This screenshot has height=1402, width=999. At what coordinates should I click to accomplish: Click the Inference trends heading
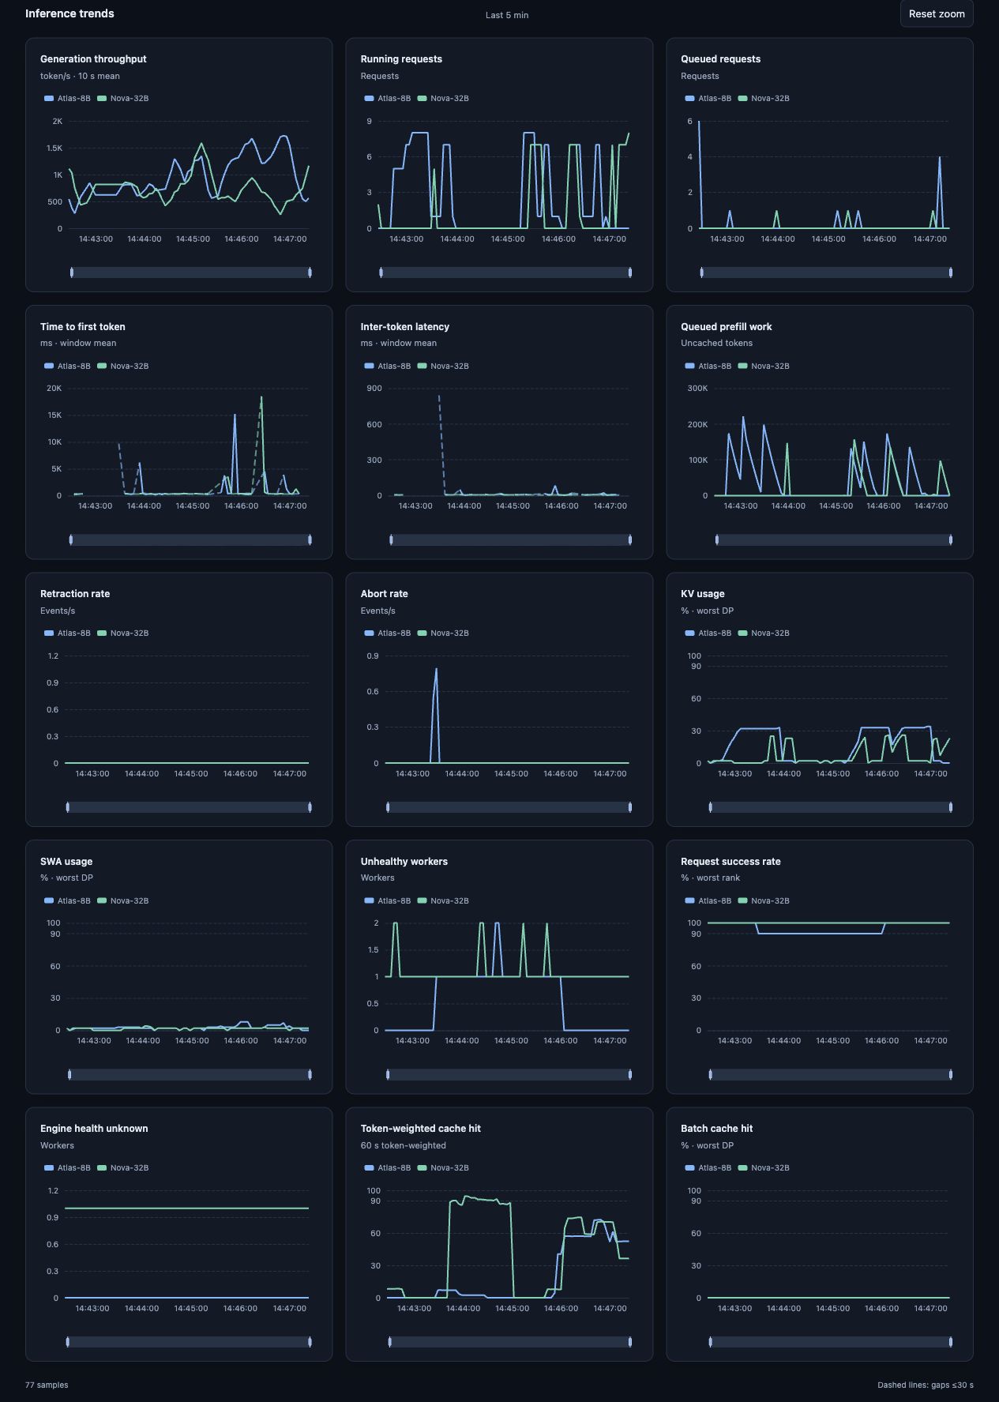pyautogui.click(x=69, y=13)
